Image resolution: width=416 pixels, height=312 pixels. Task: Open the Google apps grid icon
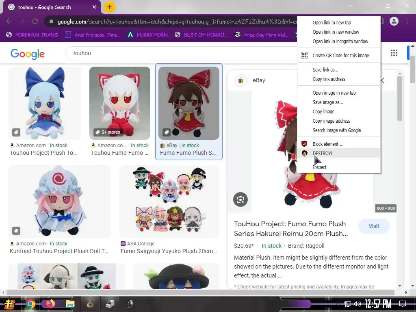[394, 53]
